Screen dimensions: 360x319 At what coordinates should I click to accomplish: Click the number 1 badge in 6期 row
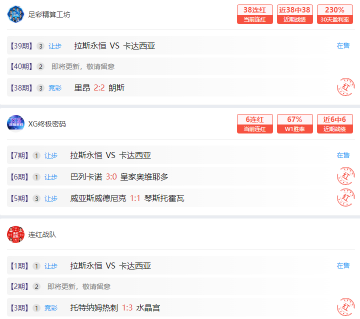36,177
